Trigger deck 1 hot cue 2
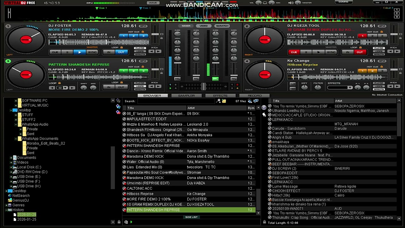 coord(134,36)
